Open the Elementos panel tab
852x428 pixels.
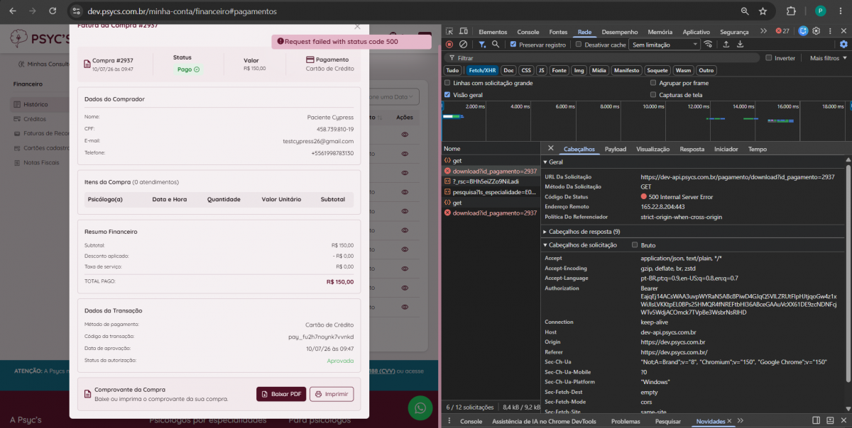(x=493, y=32)
